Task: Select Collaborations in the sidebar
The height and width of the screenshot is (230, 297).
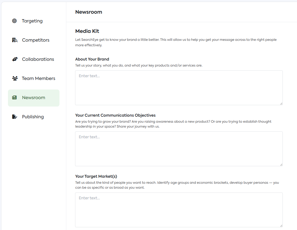Action: pyautogui.click(x=38, y=59)
